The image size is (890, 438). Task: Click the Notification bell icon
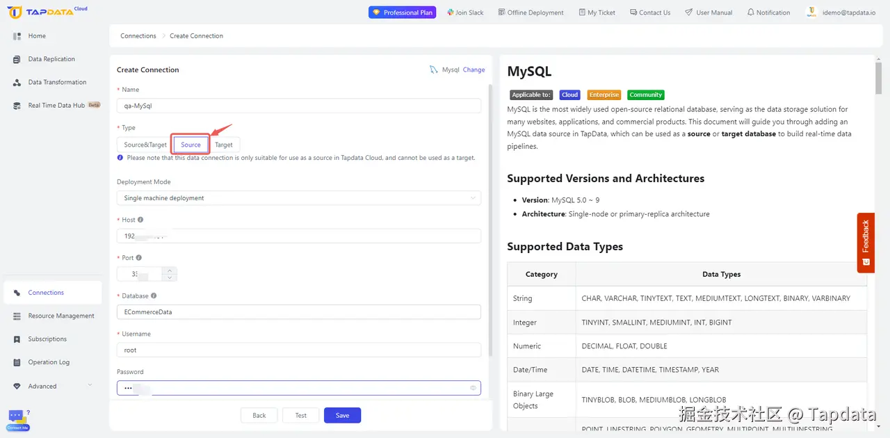(750, 13)
